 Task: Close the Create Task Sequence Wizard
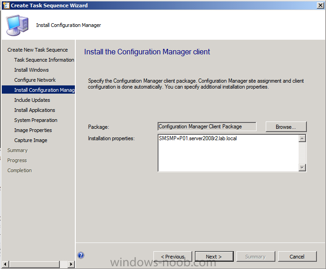[320, 5]
